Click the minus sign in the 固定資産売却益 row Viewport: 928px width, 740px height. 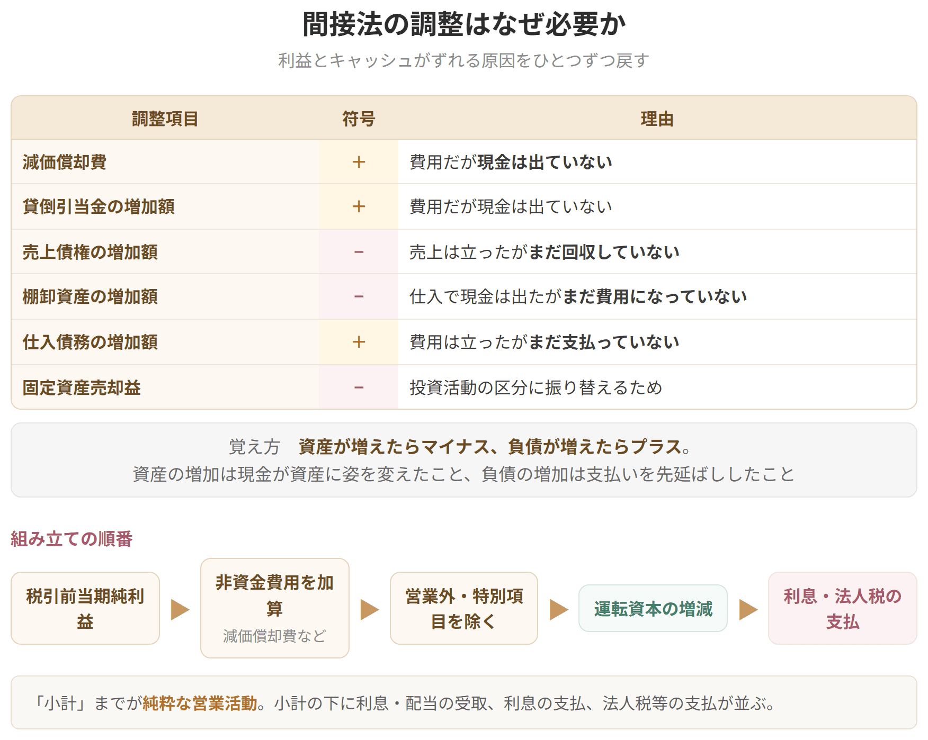point(359,387)
